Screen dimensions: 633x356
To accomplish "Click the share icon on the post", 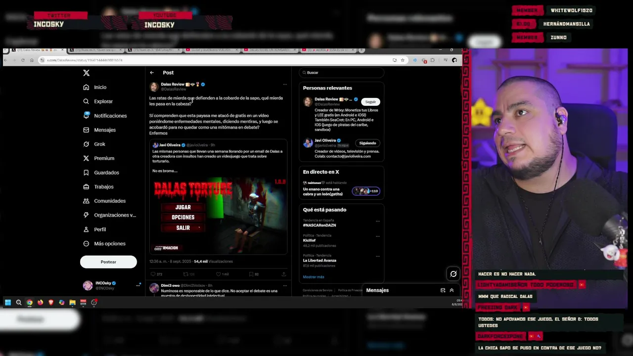I will click(284, 274).
